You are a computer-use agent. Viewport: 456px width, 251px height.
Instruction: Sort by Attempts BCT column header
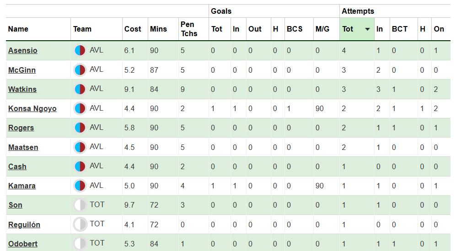pos(399,29)
